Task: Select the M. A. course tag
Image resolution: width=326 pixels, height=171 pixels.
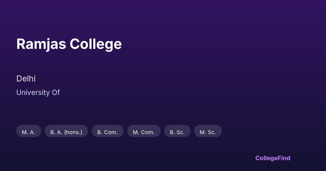Action: click(29, 132)
